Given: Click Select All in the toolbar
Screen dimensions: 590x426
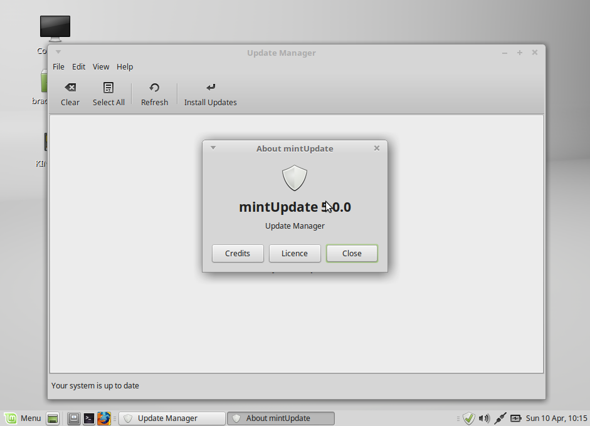Looking at the screenshot, I should click(108, 95).
